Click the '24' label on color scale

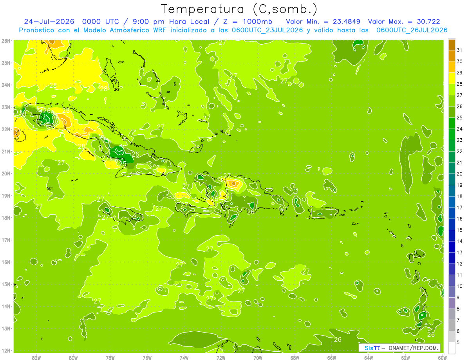click(460, 128)
